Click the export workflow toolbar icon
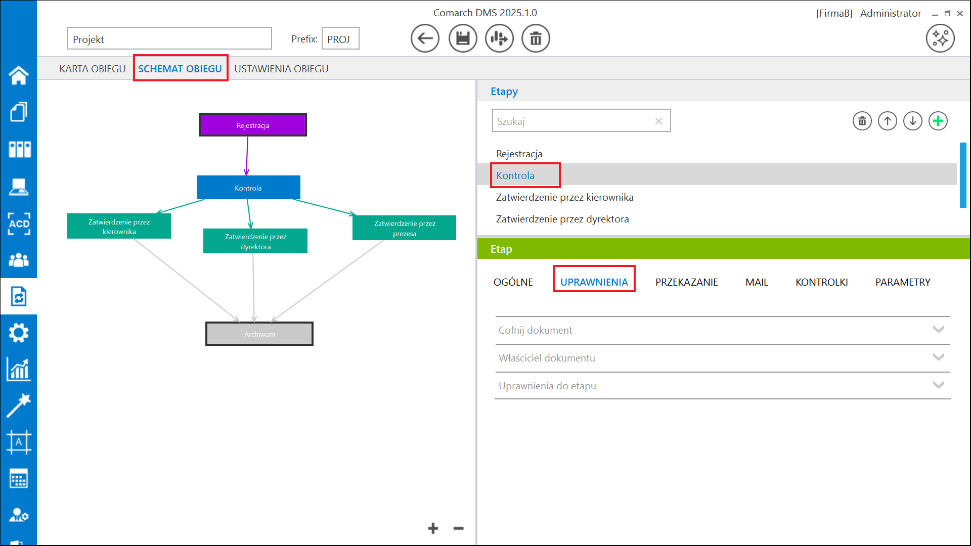Screen dimensions: 971x546 pyautogui.click(x=499, y=38)
